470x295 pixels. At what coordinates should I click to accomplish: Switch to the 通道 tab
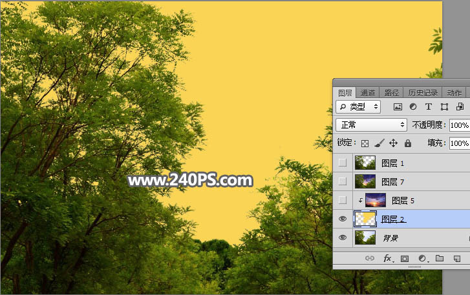click(x=367, y=93)
